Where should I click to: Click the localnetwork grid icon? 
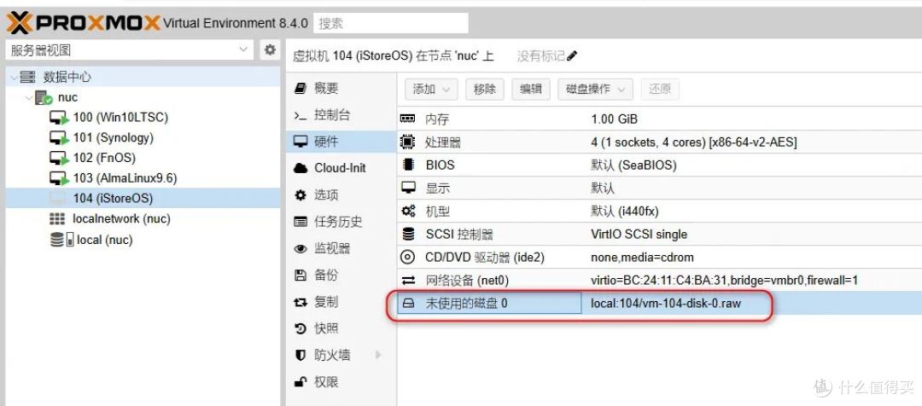coord(57,219)
